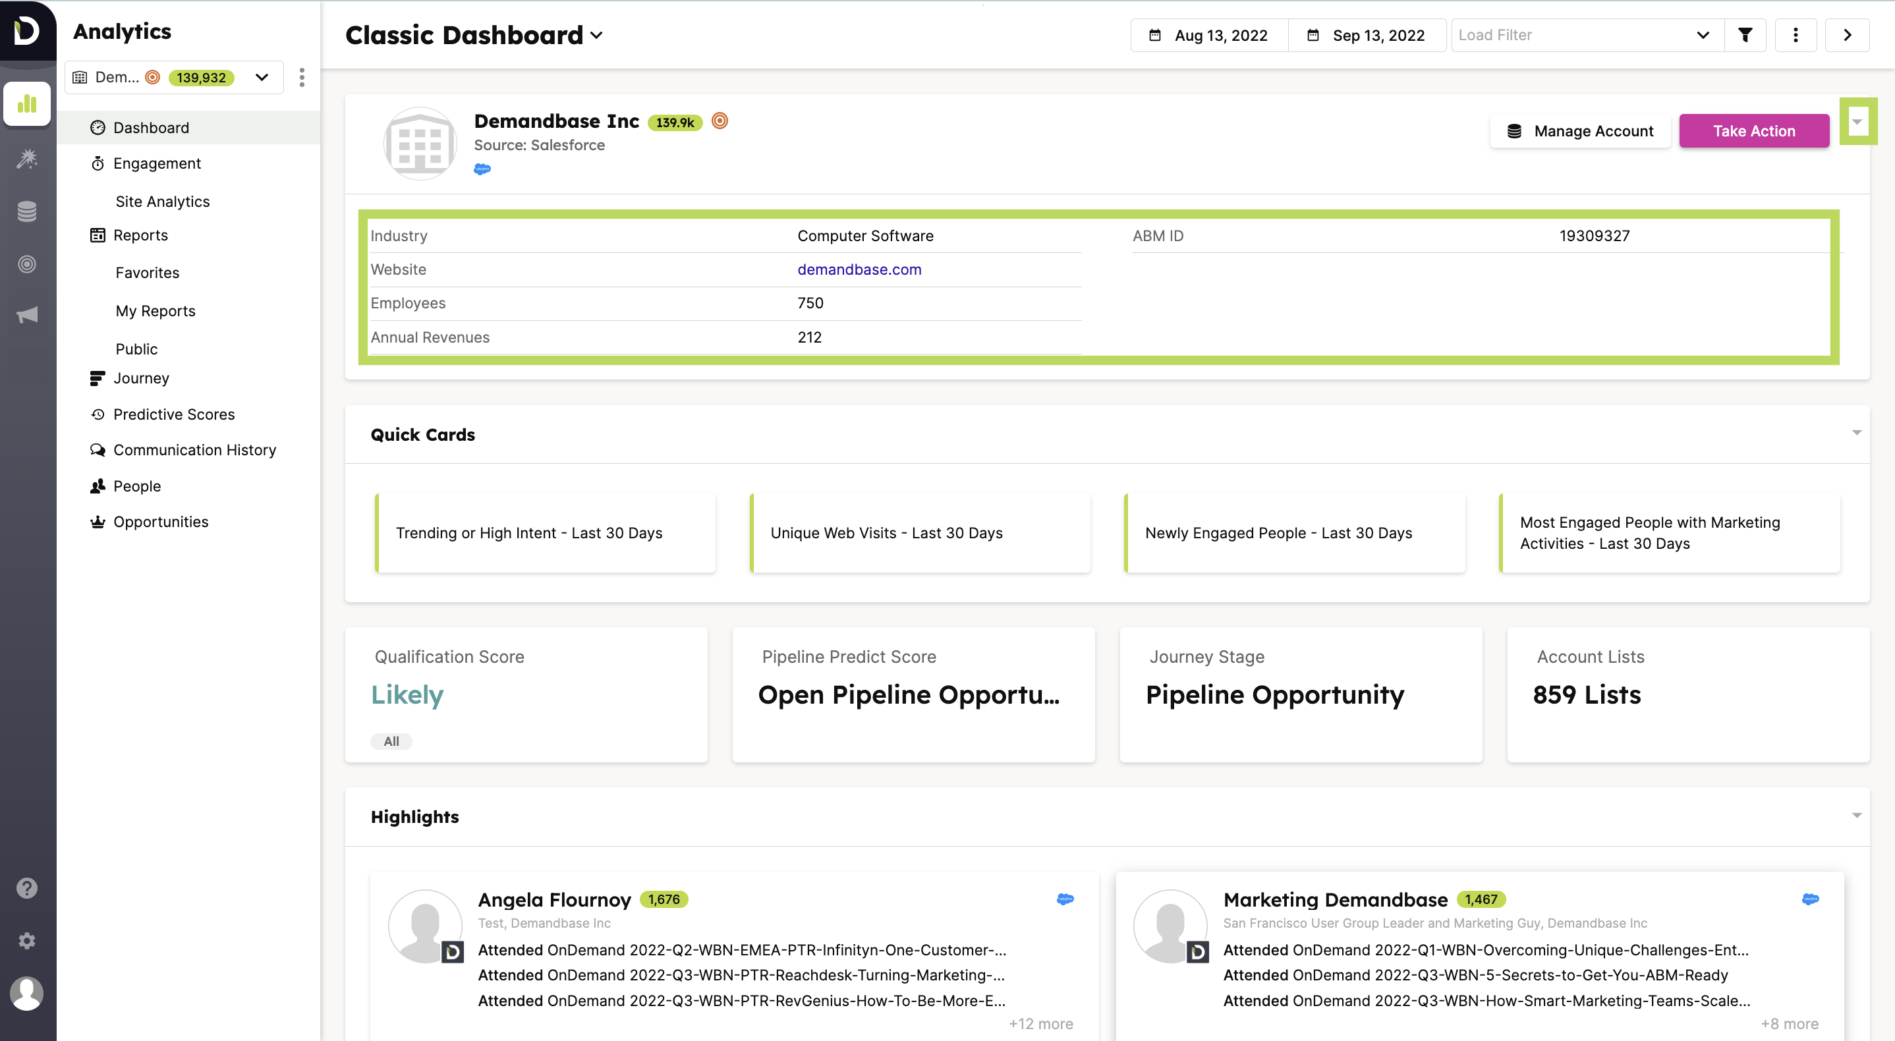The image size is (1895, 1041).
Task: Open the analytics bar chart sidebar icon
Action: 27,103
